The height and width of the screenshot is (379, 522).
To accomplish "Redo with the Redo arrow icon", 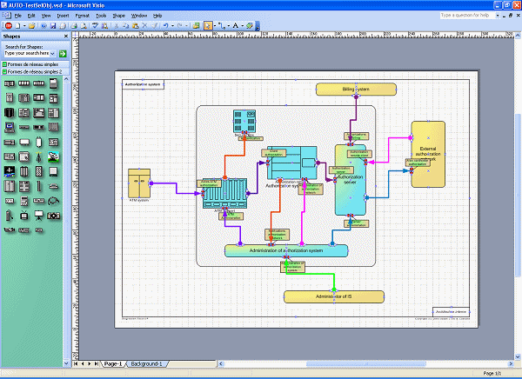I will click(x=179, y=25).
